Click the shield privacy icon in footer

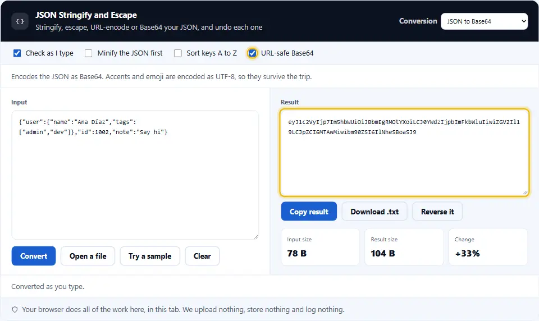[15, 310]
